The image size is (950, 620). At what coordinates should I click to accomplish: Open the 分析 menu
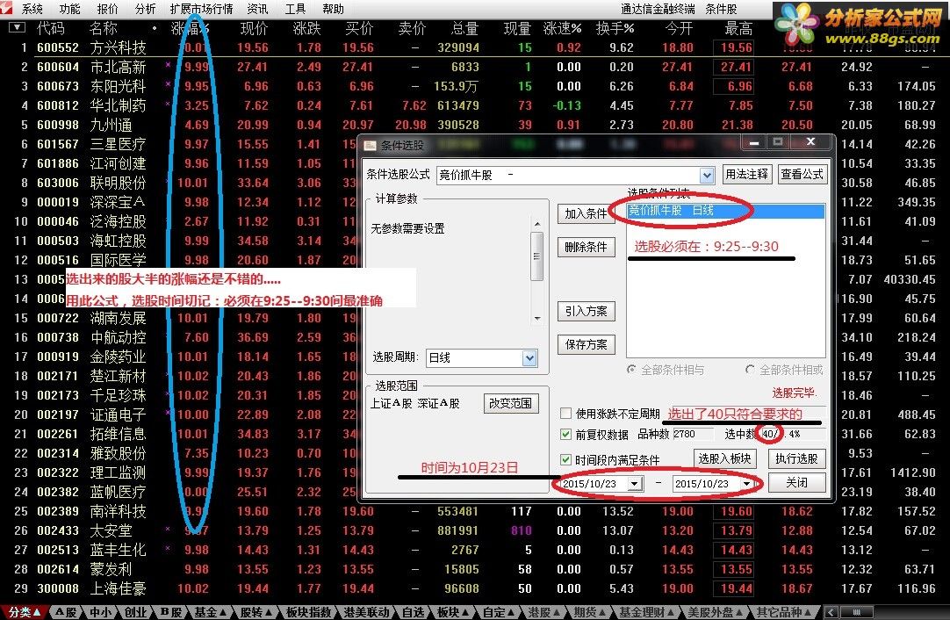145,9
